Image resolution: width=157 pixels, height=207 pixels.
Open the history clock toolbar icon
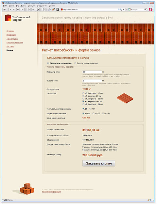38,9
